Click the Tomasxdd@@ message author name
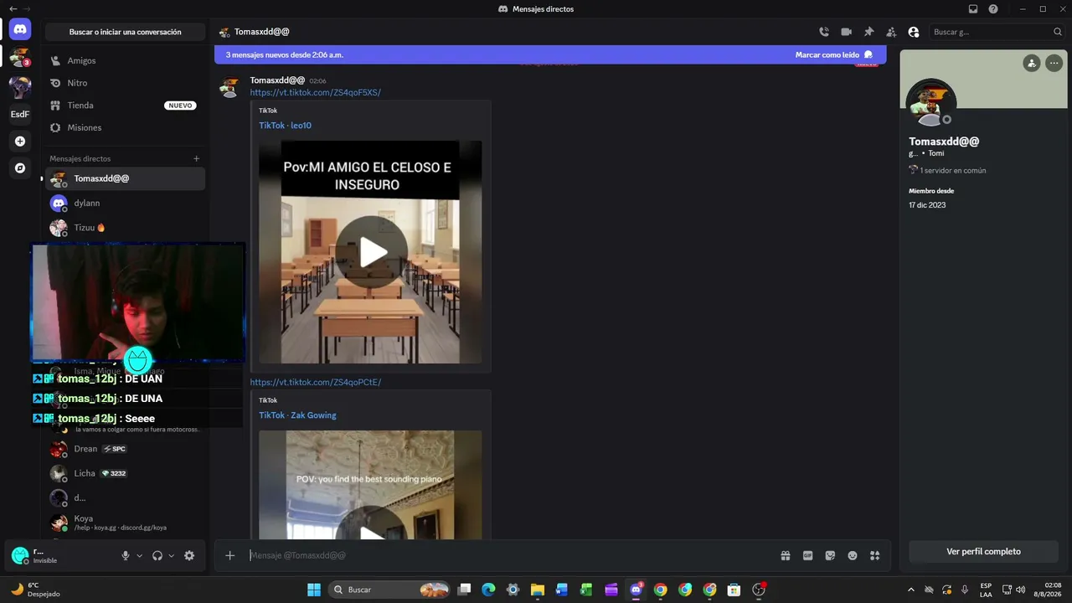This screenshot has width=1072, height=603. [x=277, y=80]
